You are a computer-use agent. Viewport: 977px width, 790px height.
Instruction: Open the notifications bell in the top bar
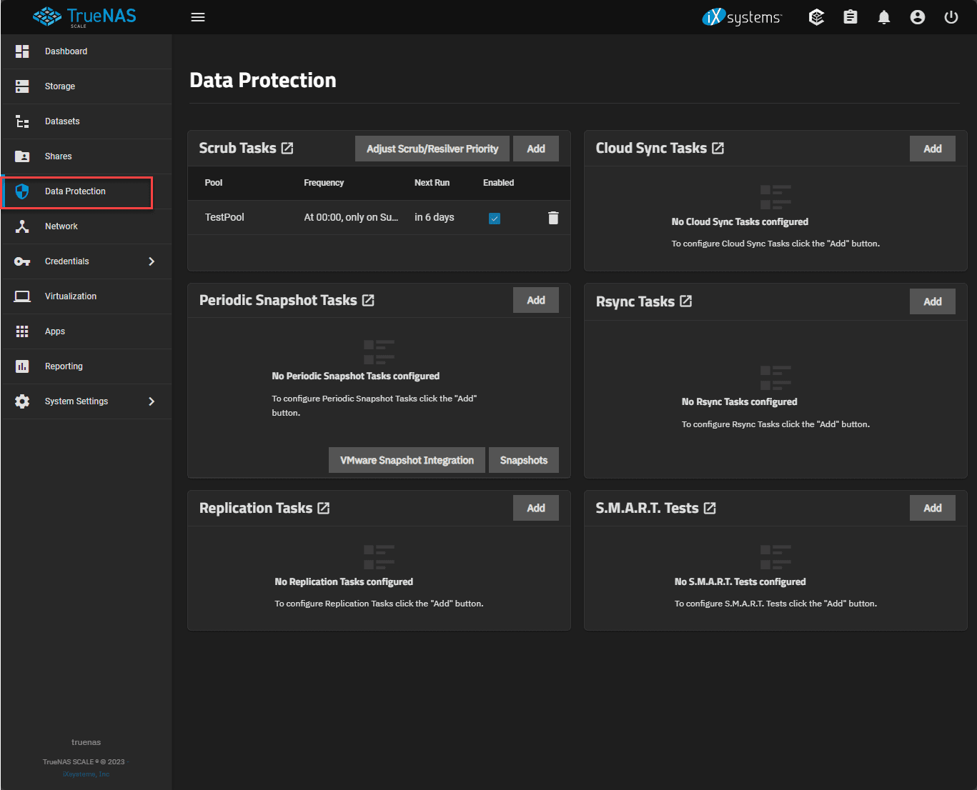click(x=883, y=16)
